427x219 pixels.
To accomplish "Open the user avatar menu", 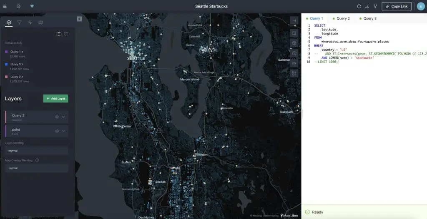I will [x=421, y=6].
